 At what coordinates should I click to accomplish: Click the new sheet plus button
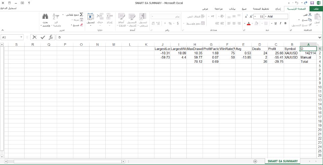[255, 161]
